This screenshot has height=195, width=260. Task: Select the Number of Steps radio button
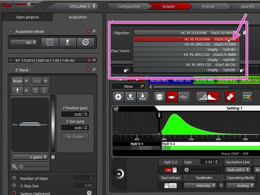pos(14,178)
